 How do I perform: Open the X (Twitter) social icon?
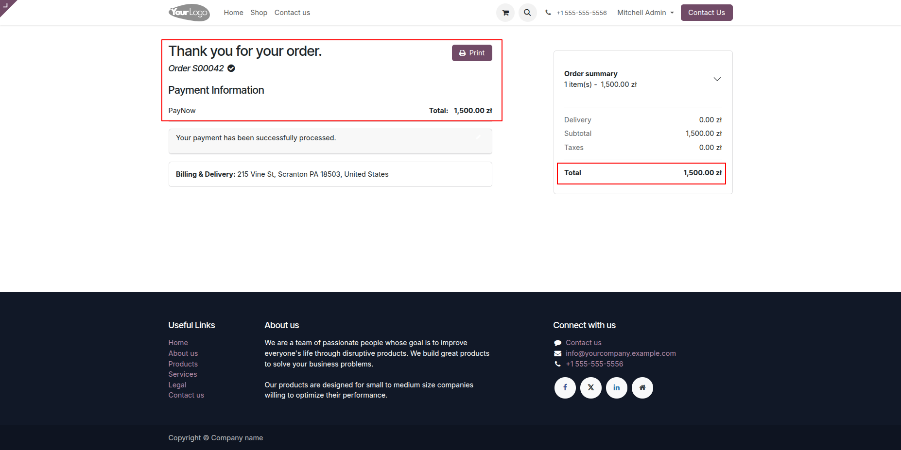[591, 388]
